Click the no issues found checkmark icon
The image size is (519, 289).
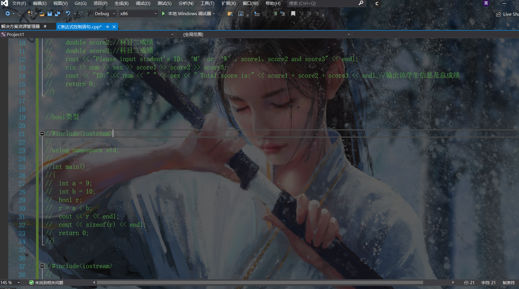coord(31,282)
